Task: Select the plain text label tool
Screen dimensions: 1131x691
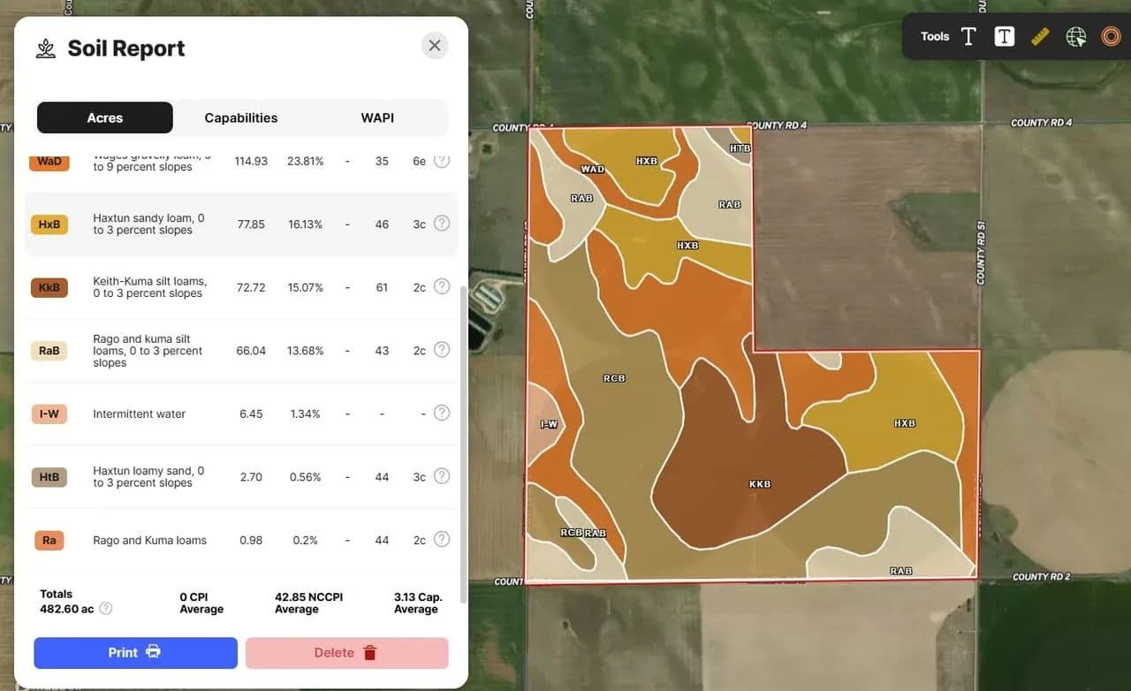Action: [x=968, y=36]
